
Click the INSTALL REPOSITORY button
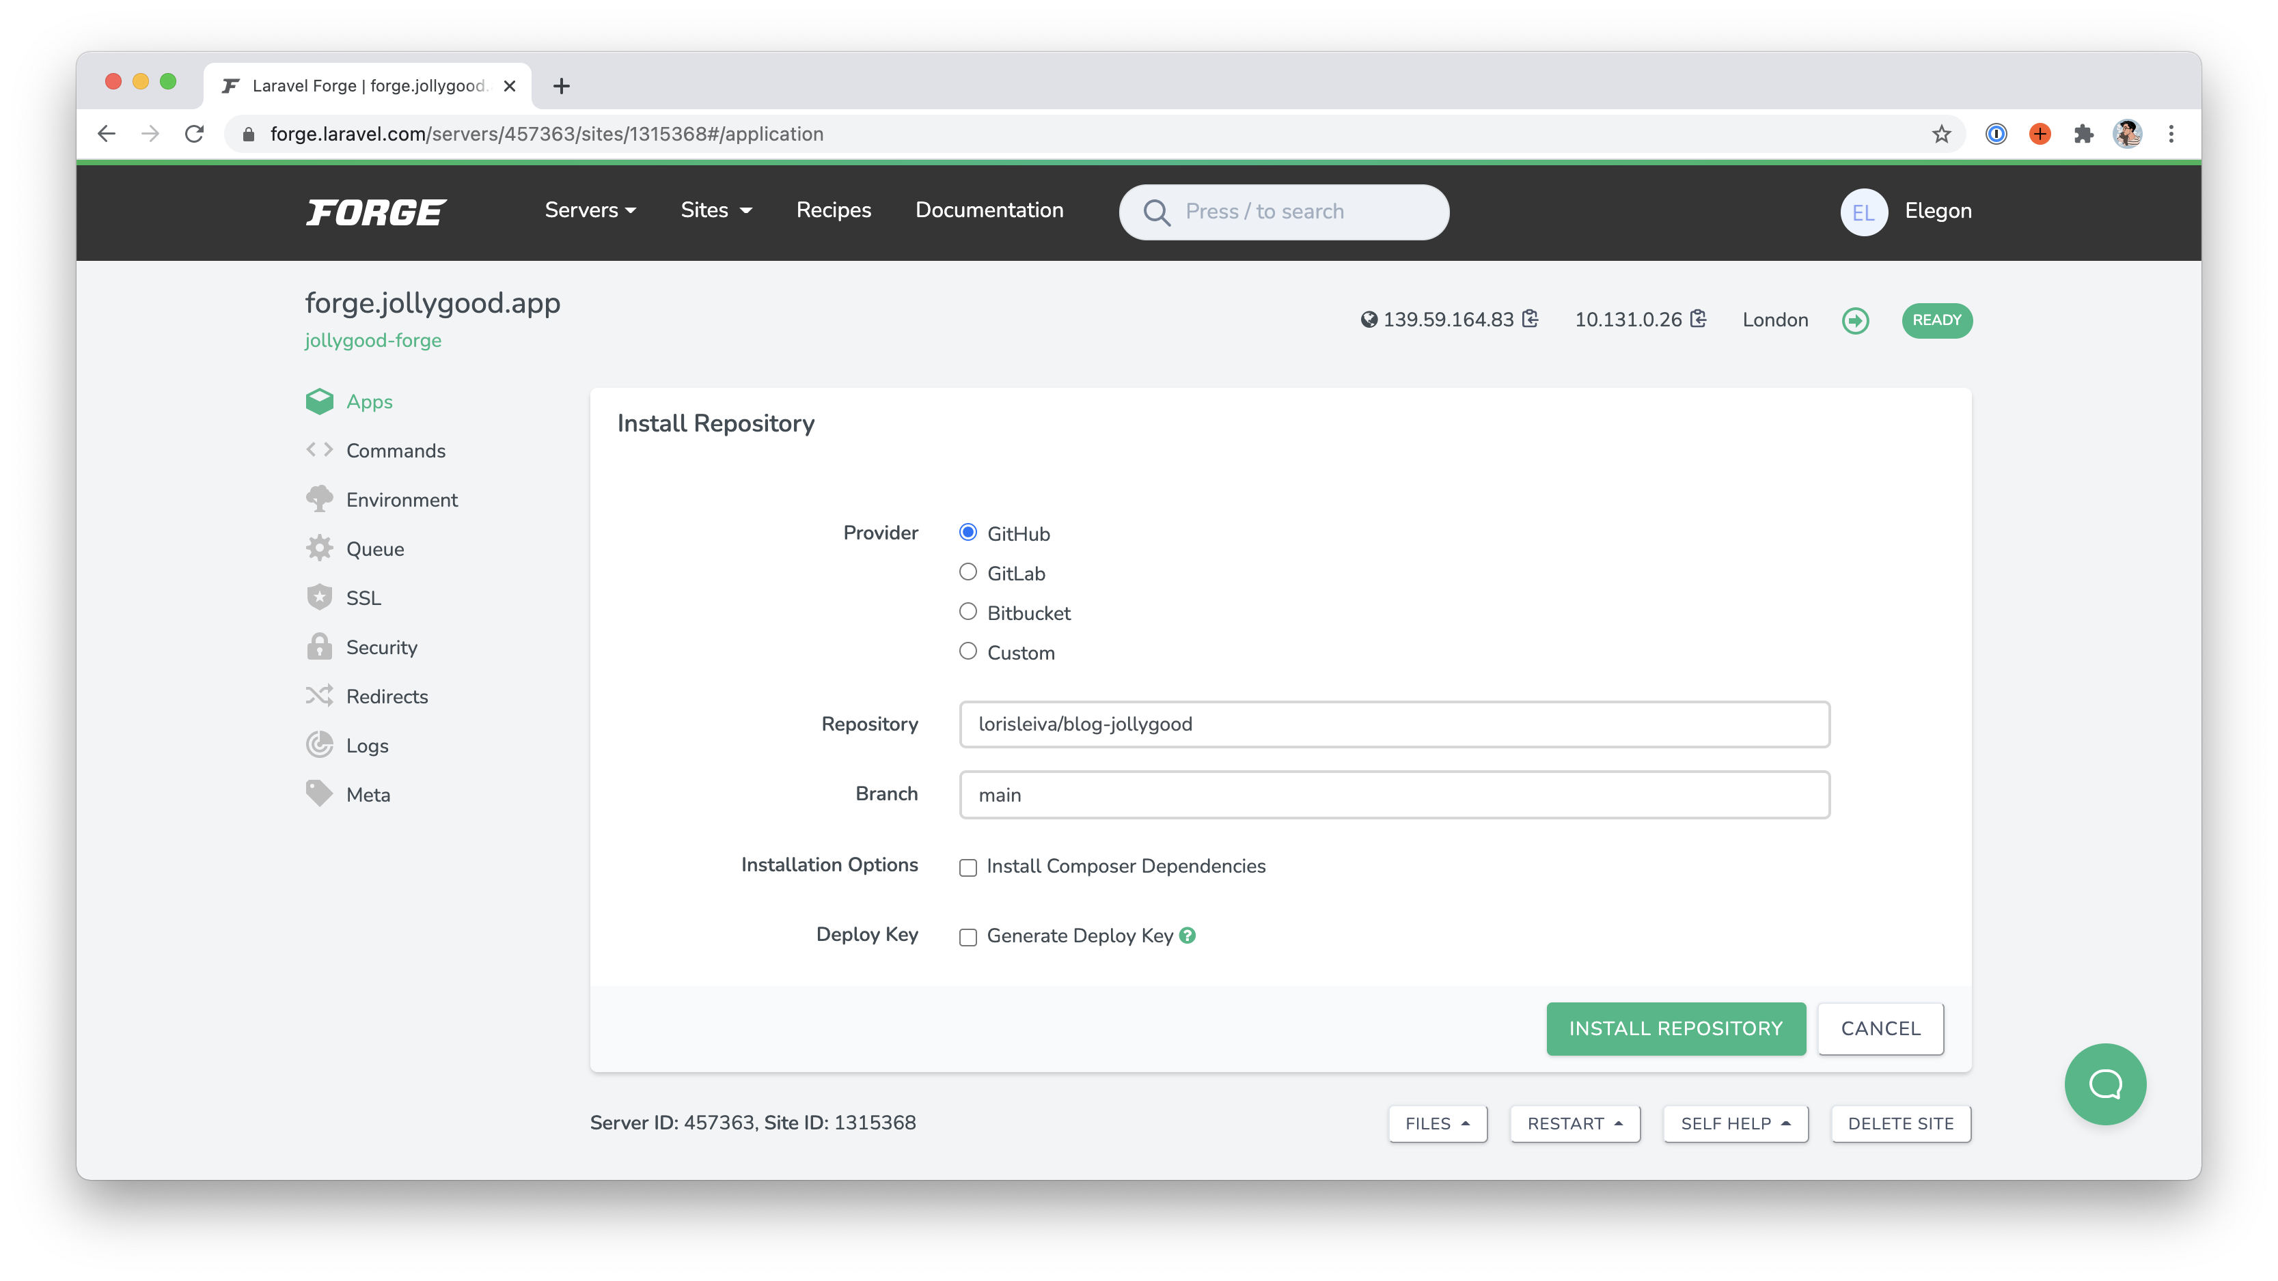(x=1676, y=1028)
